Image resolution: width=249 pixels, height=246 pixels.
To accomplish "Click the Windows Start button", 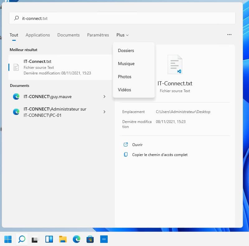I will (8, 239).
